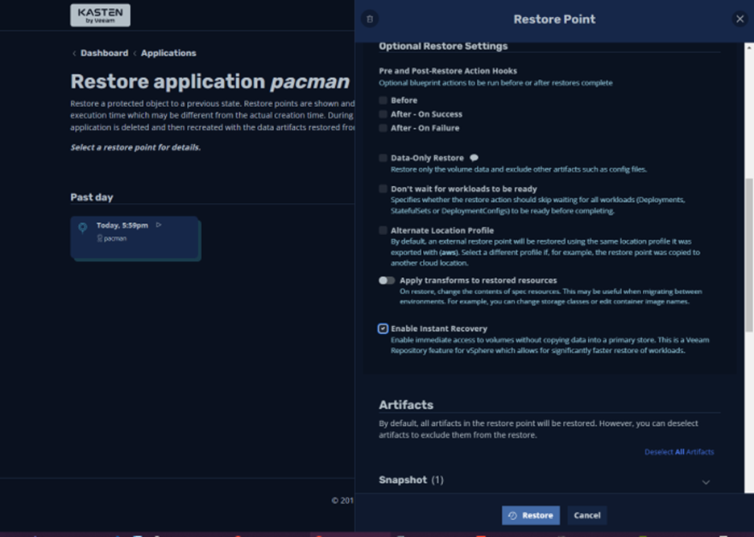Click the restore point pin icon

tap(82, 228)
